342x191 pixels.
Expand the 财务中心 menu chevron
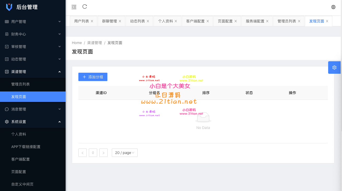point(60,34)
